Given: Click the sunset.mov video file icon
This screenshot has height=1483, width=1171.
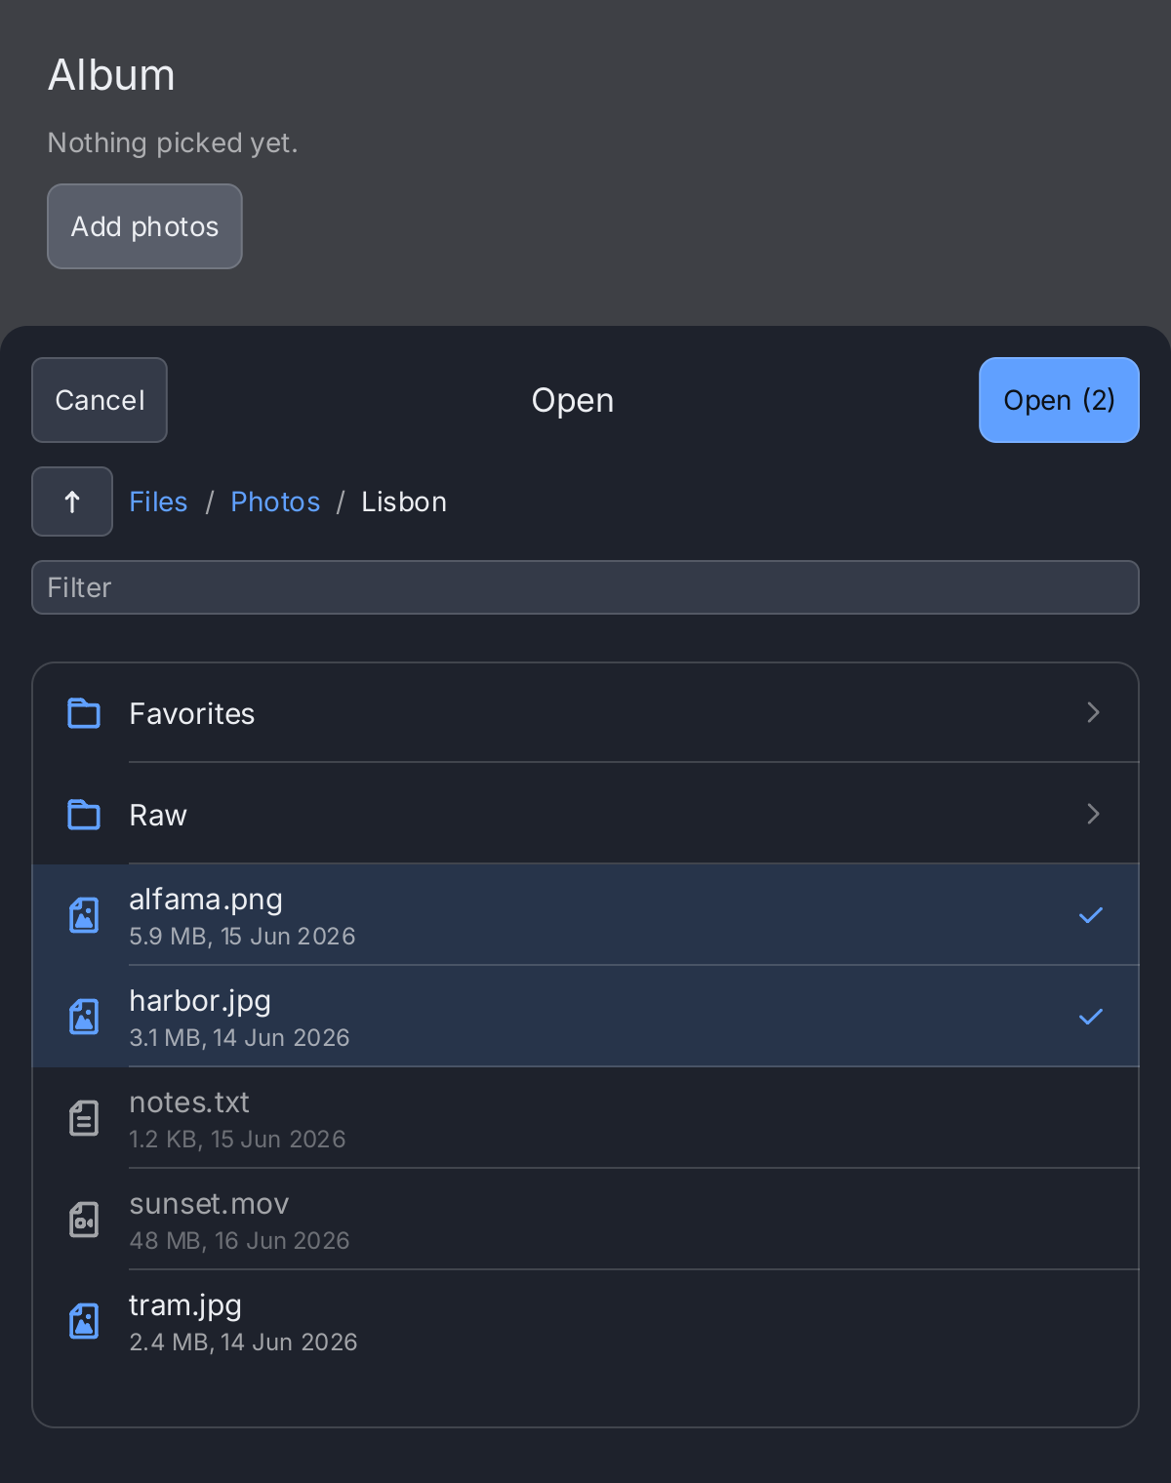Looking at the screenshot, I should [84, 1220].
